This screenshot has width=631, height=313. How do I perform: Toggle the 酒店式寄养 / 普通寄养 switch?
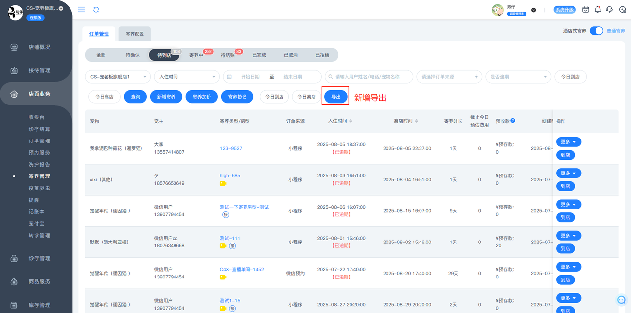tap(596, 31)
